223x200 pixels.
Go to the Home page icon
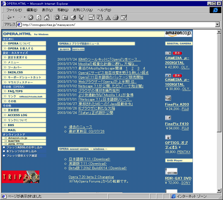point(47,17)
